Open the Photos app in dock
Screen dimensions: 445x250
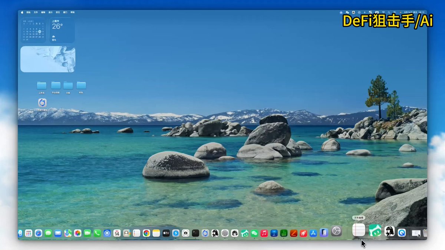(x=78, y=233)
